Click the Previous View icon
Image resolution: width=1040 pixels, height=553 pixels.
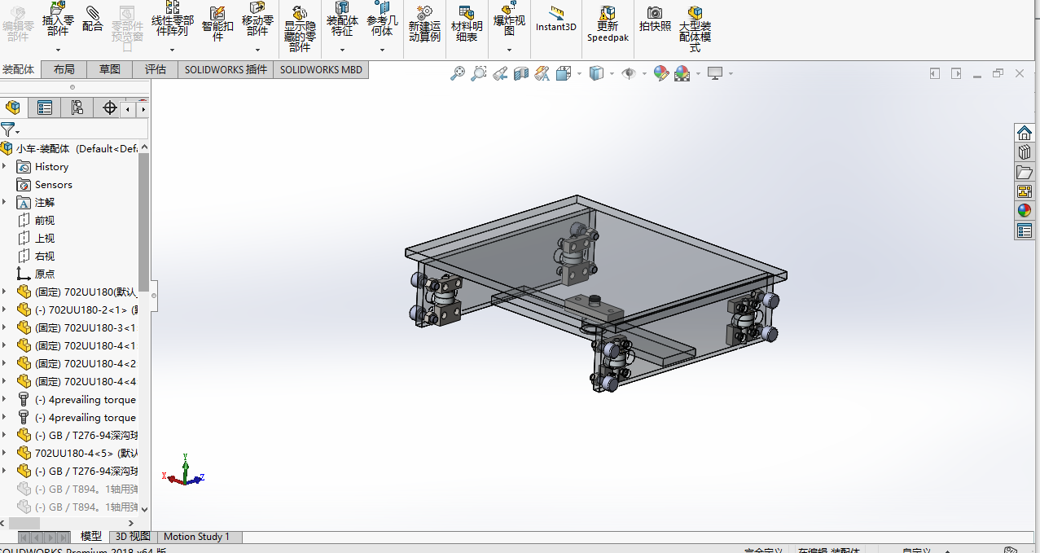tap(500, 73)
